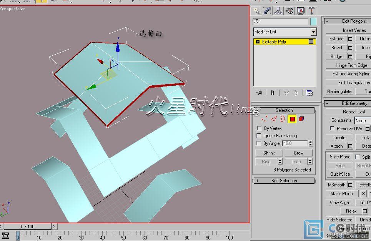Select Vertex sub-object level icon
The image size is (371, 241).
point(265,119)
